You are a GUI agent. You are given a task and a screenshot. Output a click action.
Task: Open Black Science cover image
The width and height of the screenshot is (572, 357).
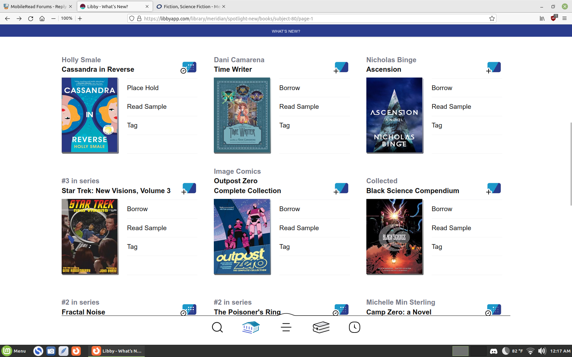click(395, 237)
